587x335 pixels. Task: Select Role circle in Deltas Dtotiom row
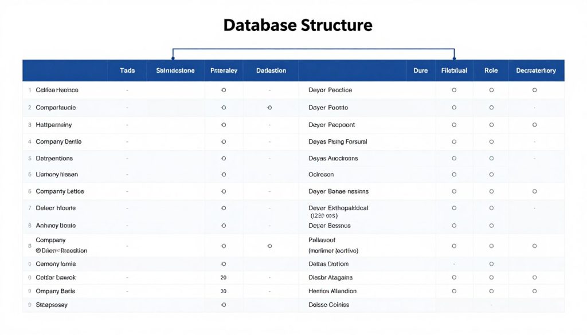491,264
